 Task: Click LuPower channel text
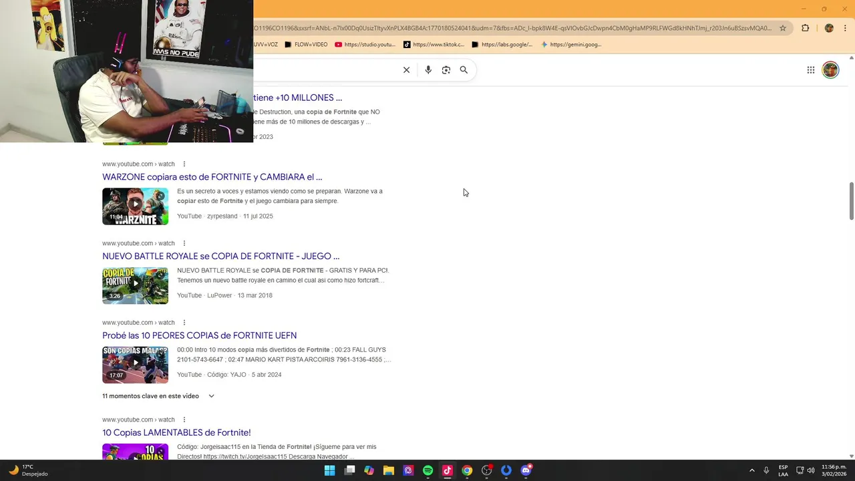(219, 295)
